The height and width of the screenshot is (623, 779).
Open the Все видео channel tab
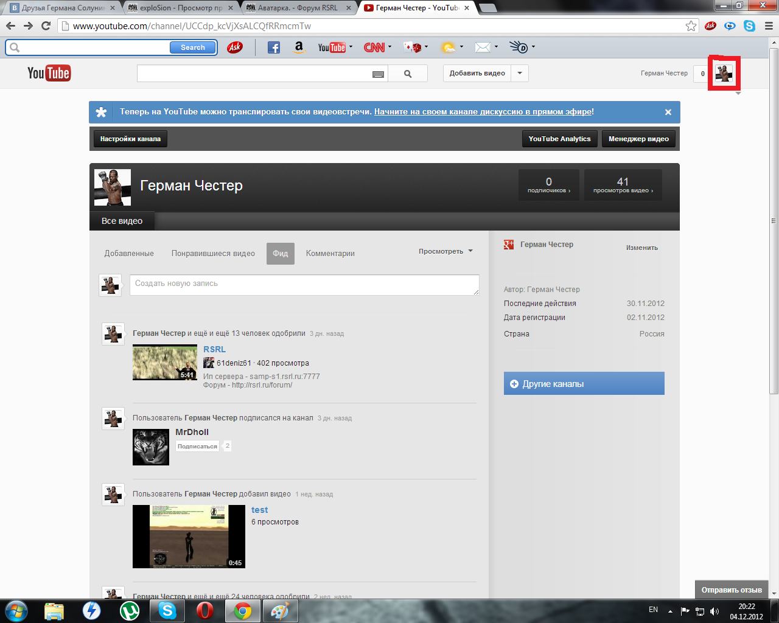coord(122,221)
